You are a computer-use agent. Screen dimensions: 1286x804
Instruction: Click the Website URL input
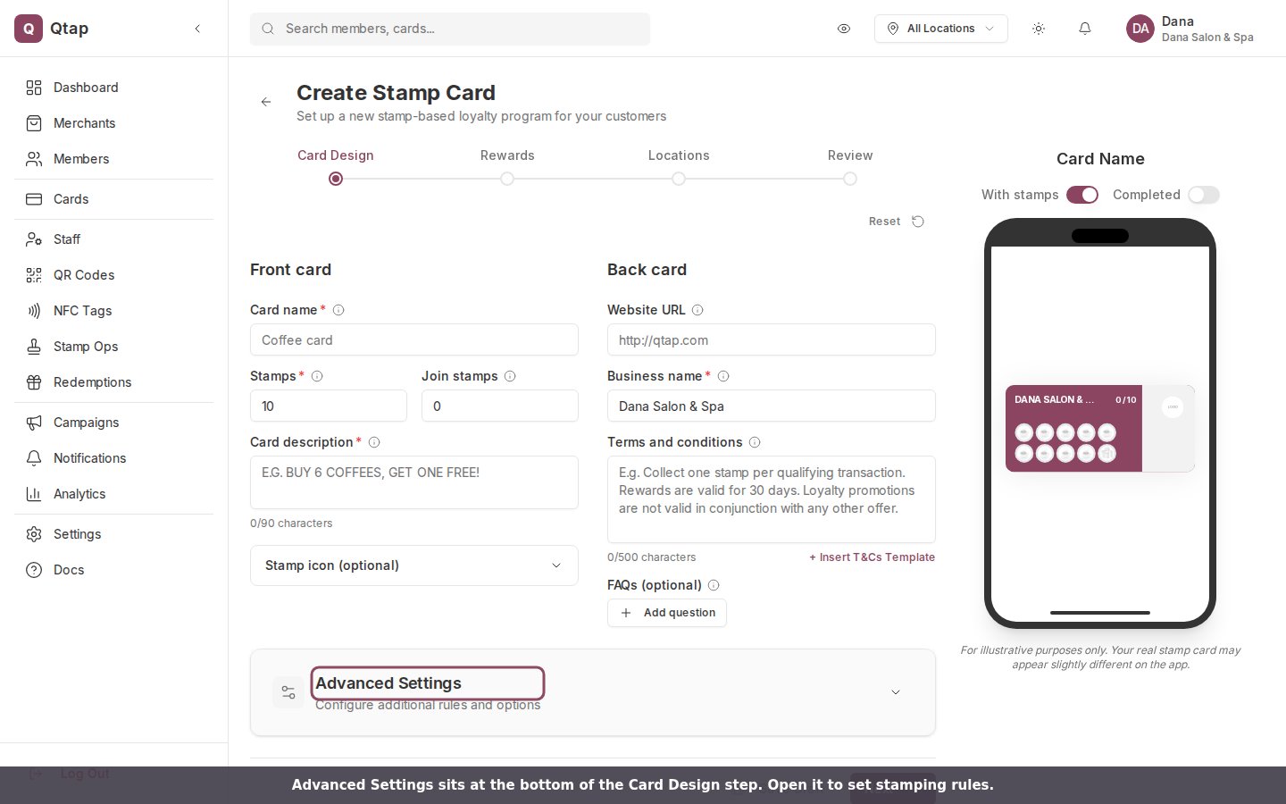772,340
